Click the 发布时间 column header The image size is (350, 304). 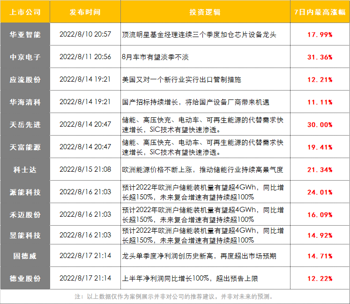click(x=85, y=12)
